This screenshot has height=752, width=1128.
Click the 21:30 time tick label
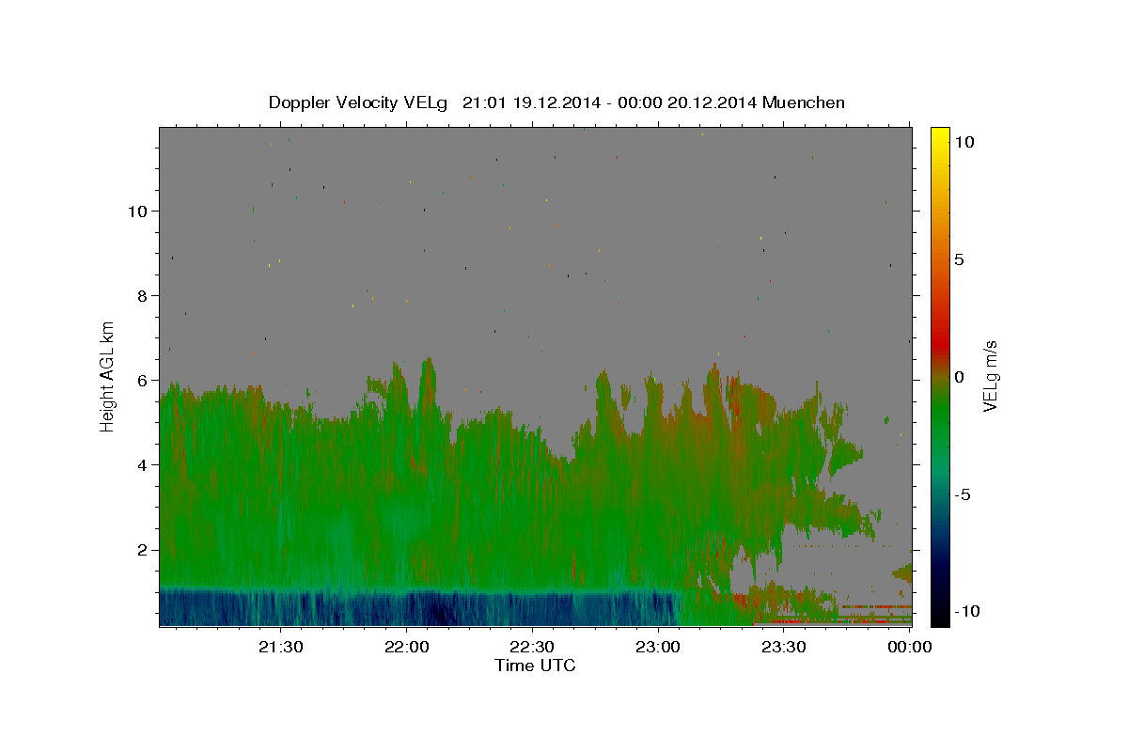pos(280,647)
